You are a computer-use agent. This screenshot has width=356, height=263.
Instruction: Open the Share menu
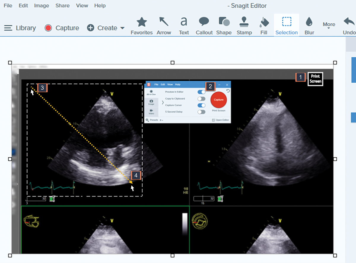click(x=62, y=6)
